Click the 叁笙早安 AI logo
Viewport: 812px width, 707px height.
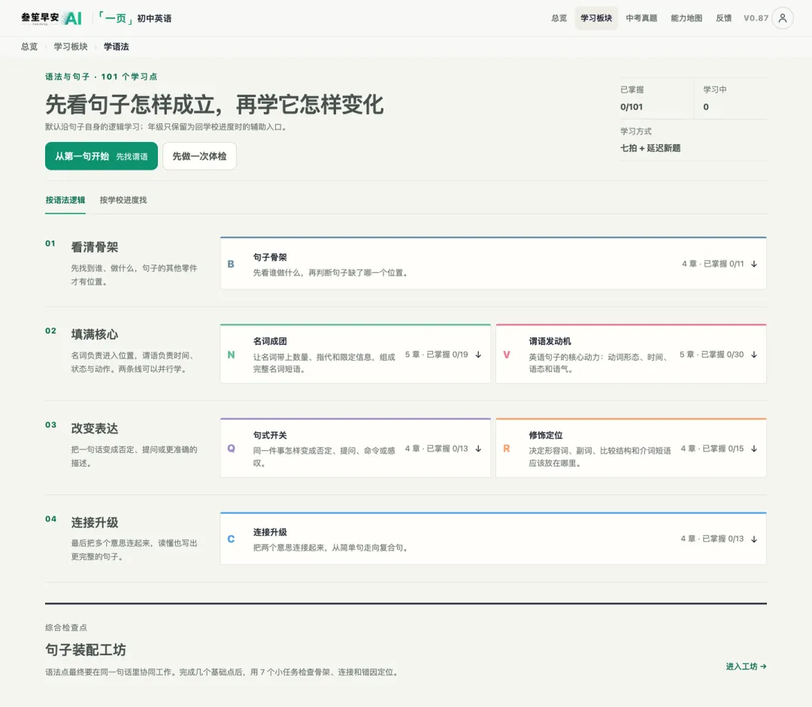[x=51, y=18]
